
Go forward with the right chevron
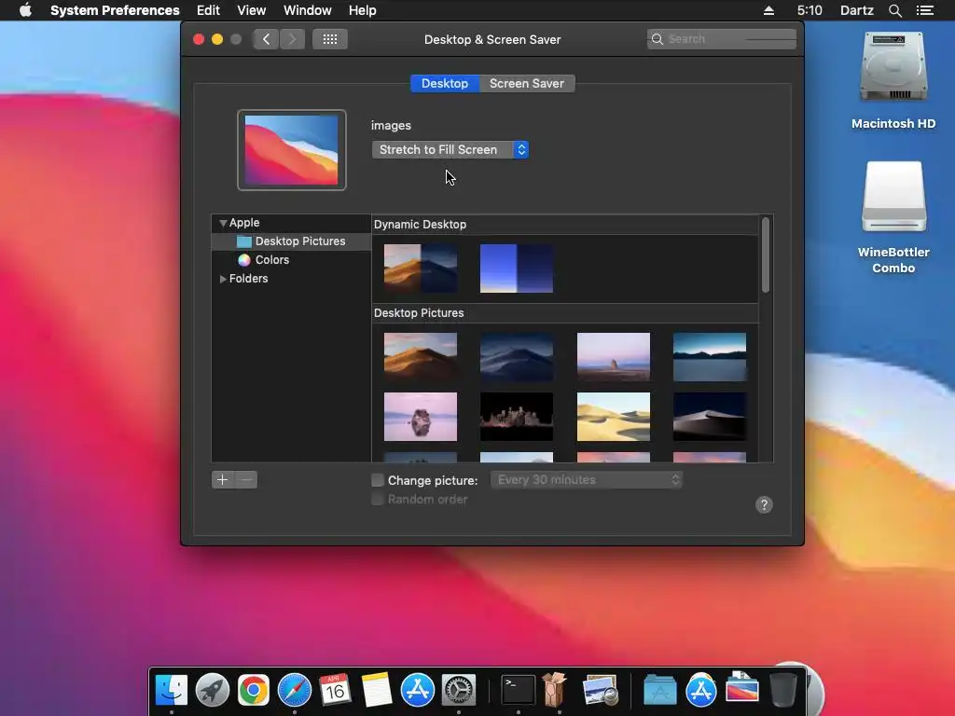(x=292, y=39)
